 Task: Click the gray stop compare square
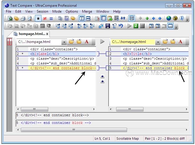(142, 26)
